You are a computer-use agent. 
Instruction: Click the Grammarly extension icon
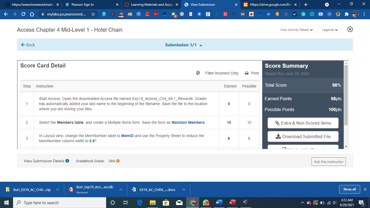(303, 14)
